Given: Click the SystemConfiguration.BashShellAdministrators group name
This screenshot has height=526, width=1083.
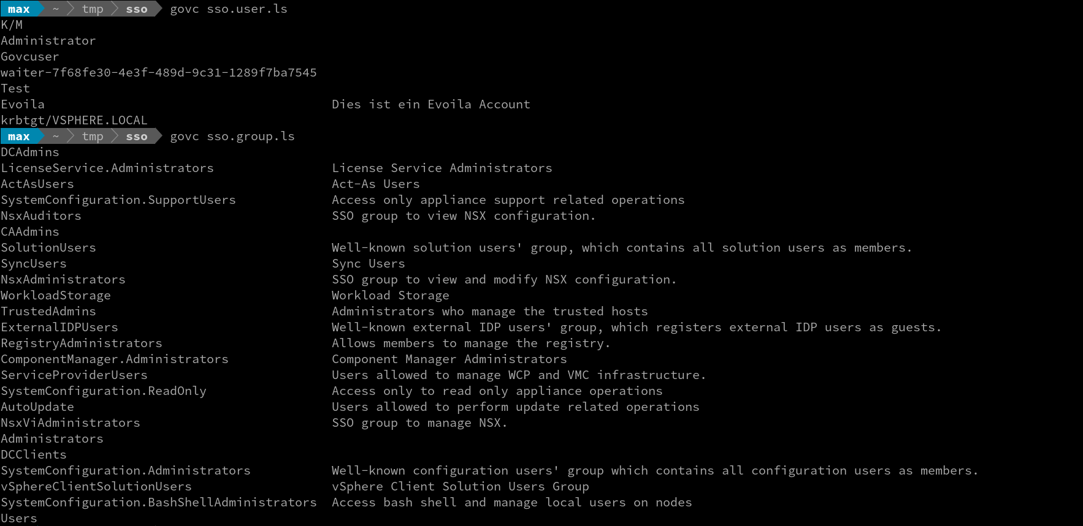Looking at the screenshot, I should 159,503.
